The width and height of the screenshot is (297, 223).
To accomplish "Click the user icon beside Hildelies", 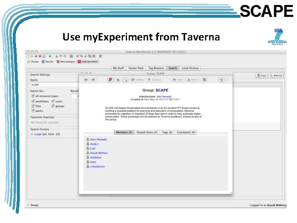I will point(88,157).
